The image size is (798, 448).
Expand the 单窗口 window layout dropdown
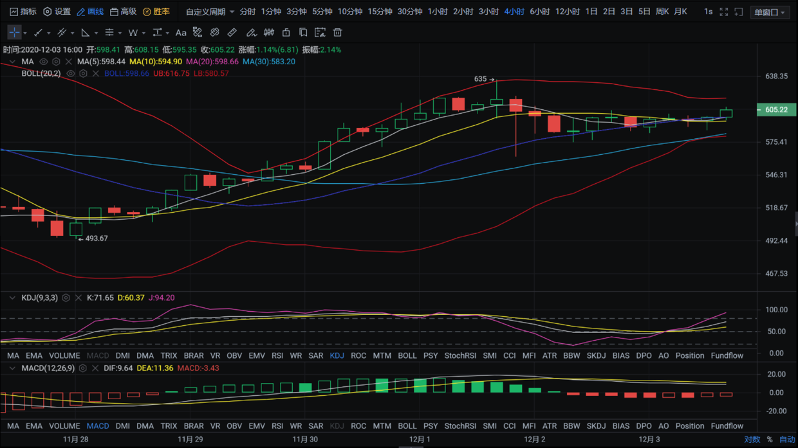pos(770,12)
